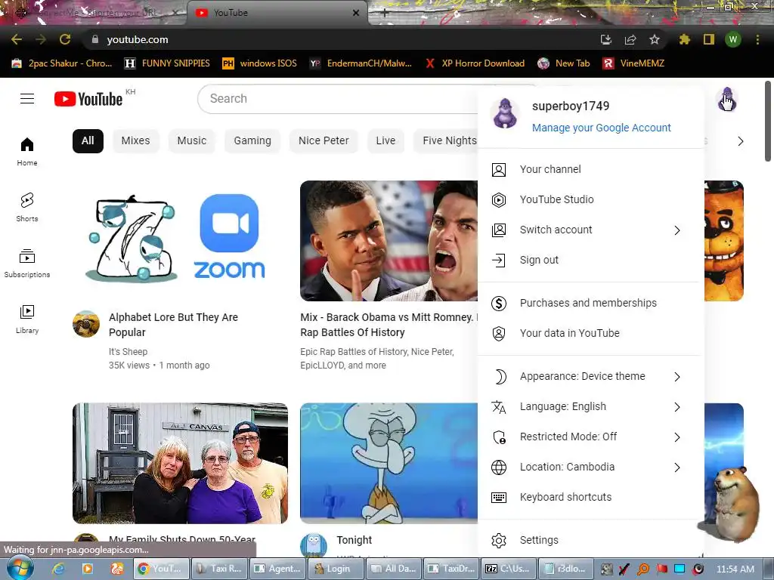Expand Location: Cambodia submenu
The image size is (774, 580).
[591, 467]
